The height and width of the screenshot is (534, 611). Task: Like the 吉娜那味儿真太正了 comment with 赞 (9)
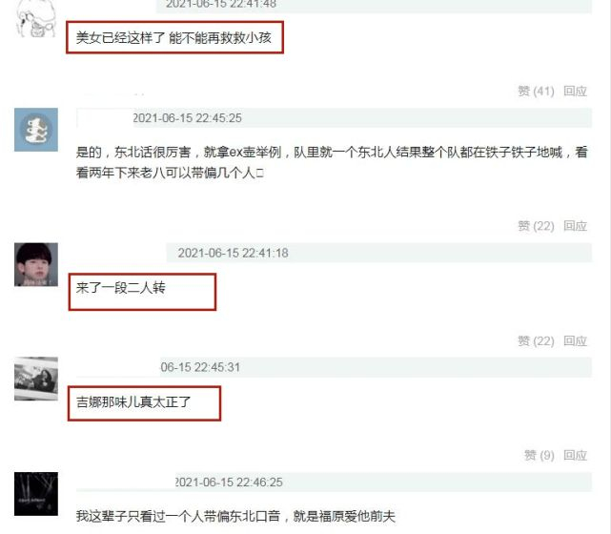pyautogui.click(x=539, y=455)
